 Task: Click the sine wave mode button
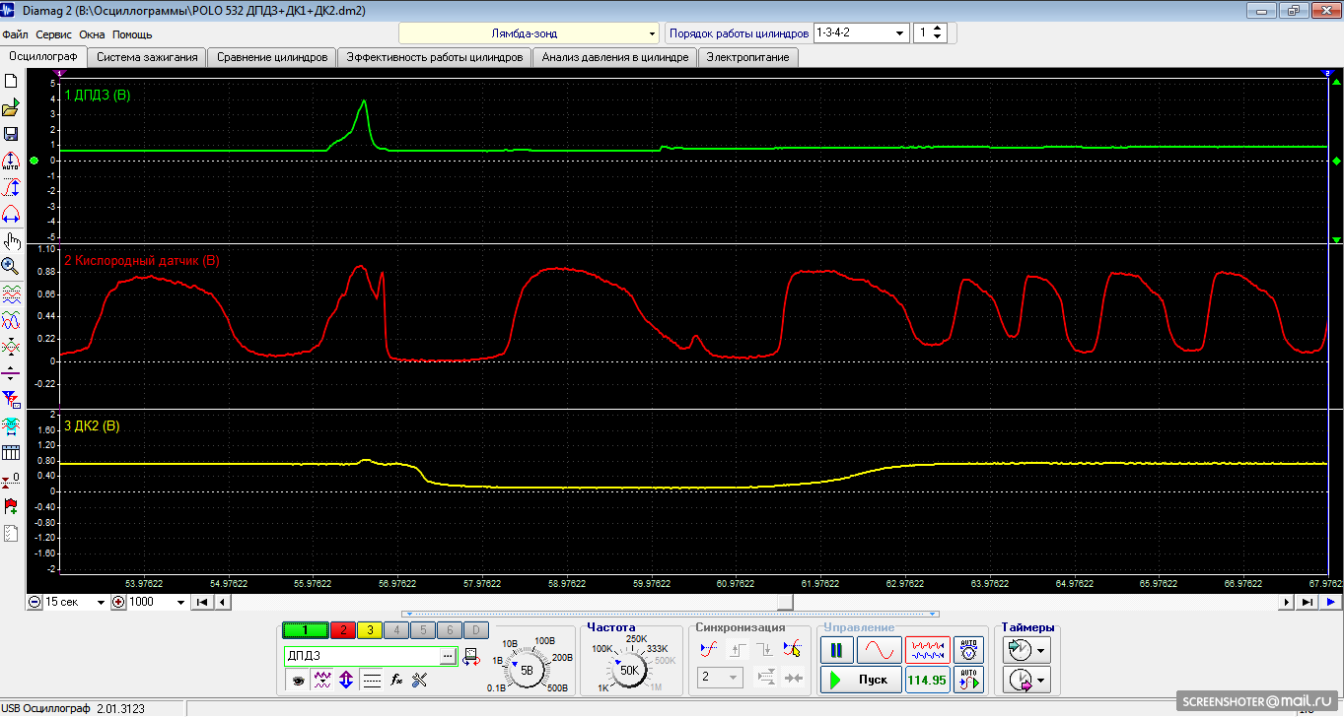(879, 650)
